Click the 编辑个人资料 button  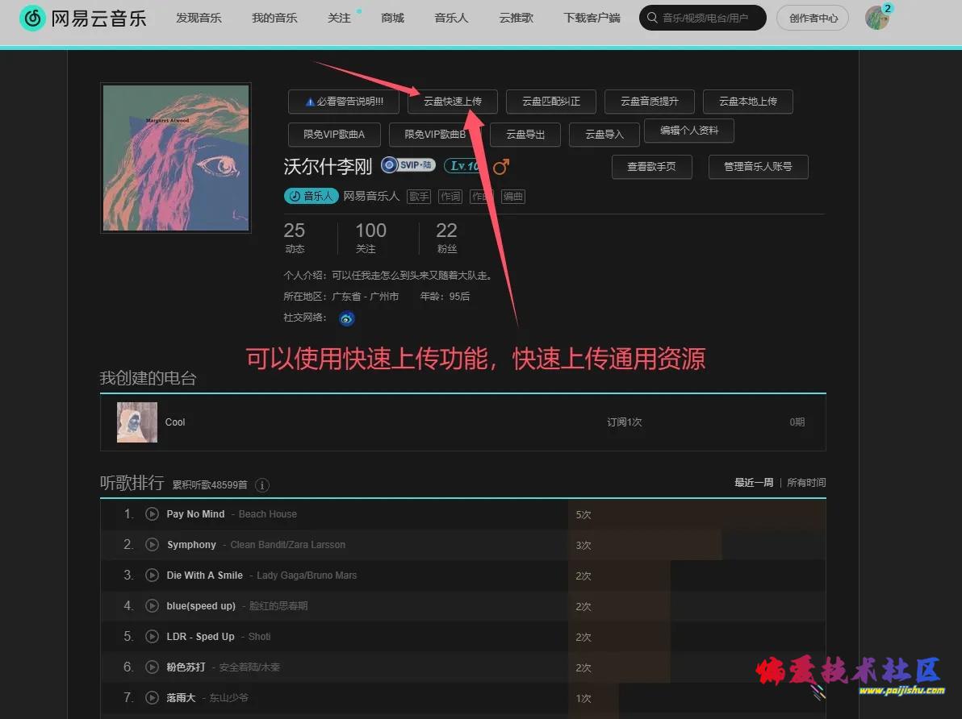689,131
